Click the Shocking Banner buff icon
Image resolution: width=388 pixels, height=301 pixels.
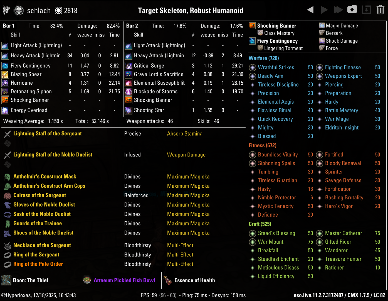point(252,26)
